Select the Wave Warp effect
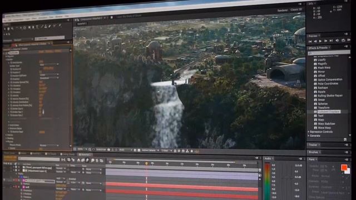 [x=324, y=128]
